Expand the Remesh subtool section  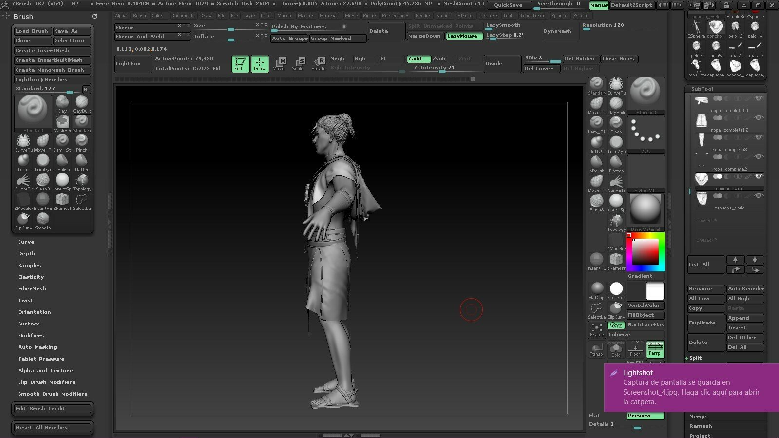click(x=701, y=426)
